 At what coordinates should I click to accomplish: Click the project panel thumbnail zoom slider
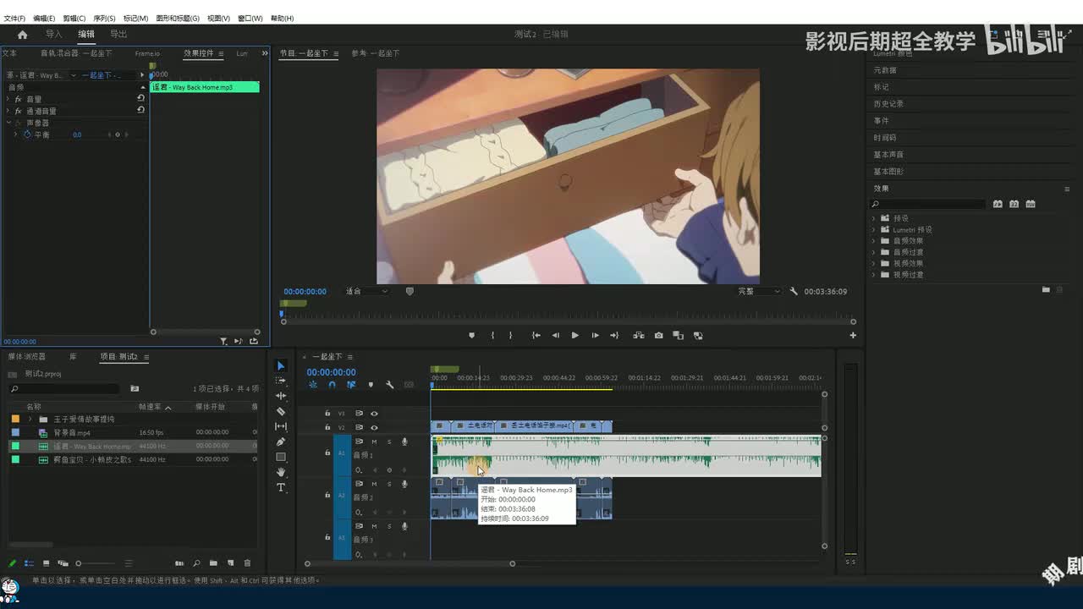coord(79,563)
